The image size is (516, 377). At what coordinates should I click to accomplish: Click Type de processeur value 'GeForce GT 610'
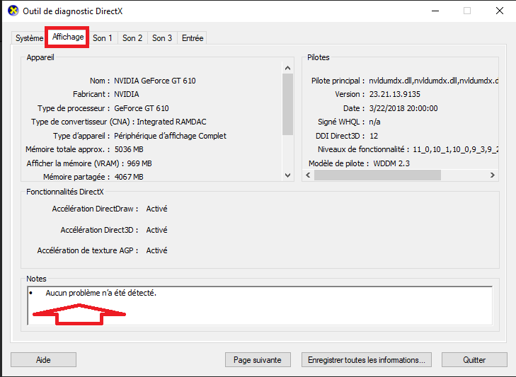point(142,108)
